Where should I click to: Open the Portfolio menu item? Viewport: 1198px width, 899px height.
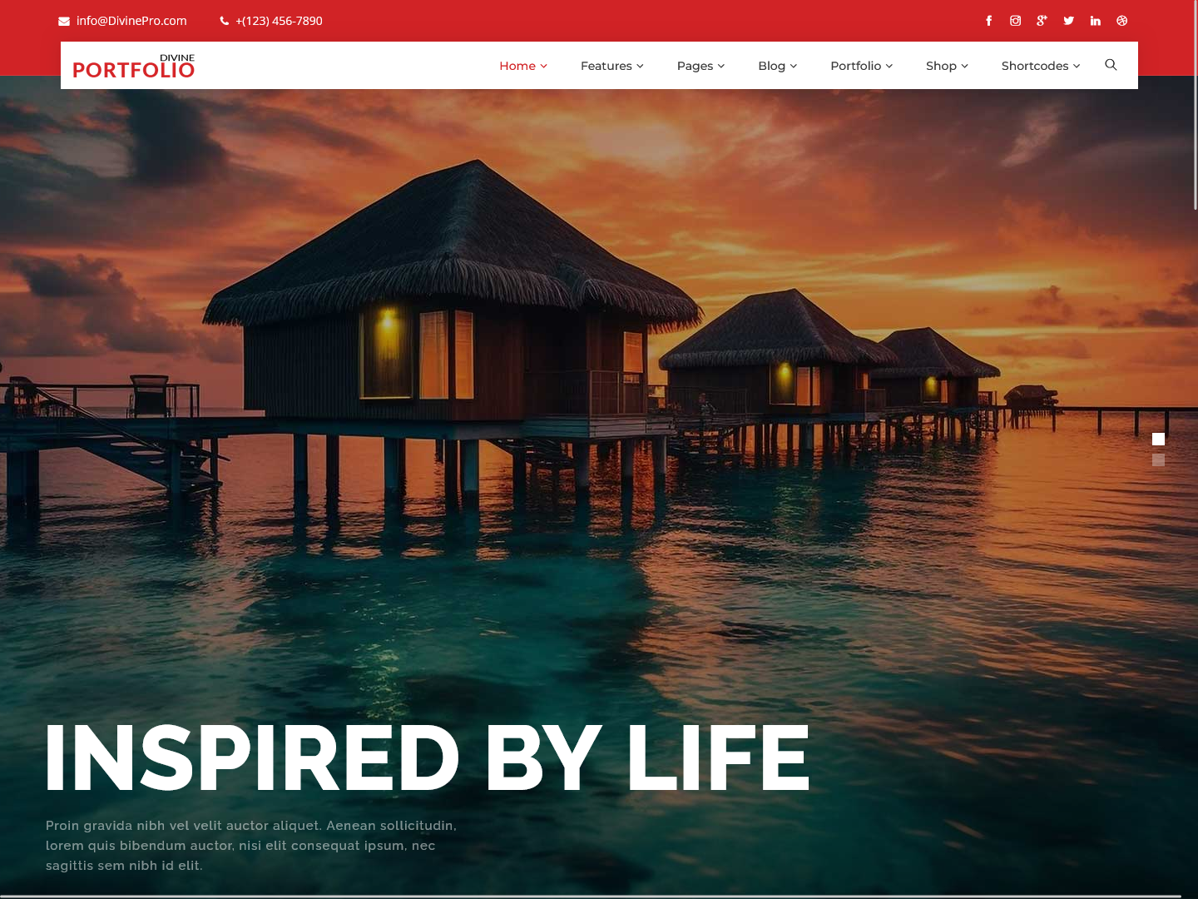pos(861,66)
